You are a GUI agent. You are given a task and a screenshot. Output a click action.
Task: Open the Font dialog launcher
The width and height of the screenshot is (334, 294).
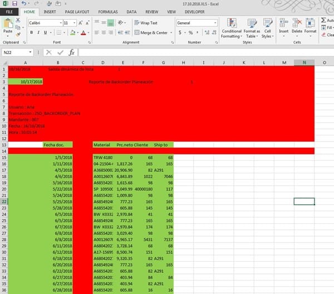point(89,42)
